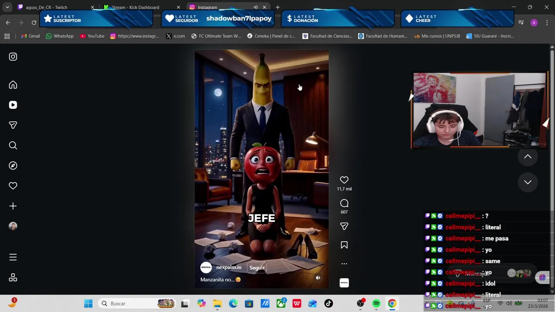Open Chrome media control icon
This screenshot has height=312, width=555.
521,23
